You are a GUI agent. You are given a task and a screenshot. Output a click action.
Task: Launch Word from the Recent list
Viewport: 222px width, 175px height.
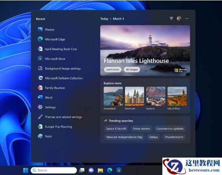[x=45, y=98]
